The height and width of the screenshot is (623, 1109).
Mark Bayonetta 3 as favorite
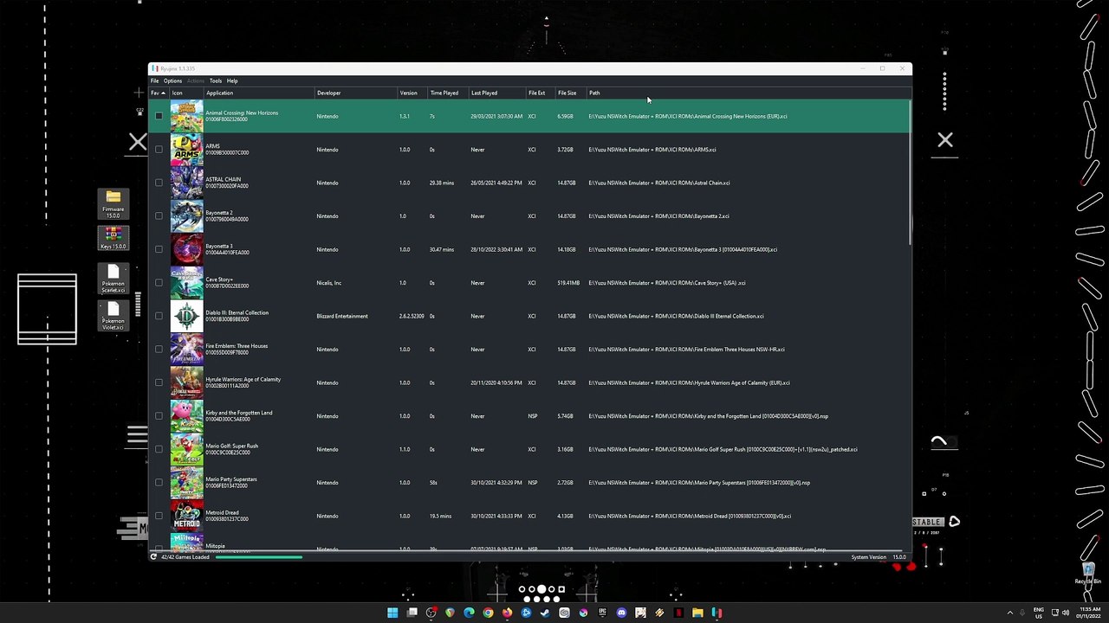click(159, 249)
